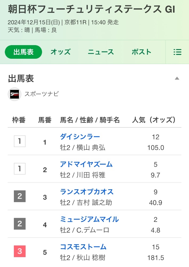The image size is (189, 267).
Task: Click white frame 1 badge beside ダイシンラー
Action: (20, 141)
